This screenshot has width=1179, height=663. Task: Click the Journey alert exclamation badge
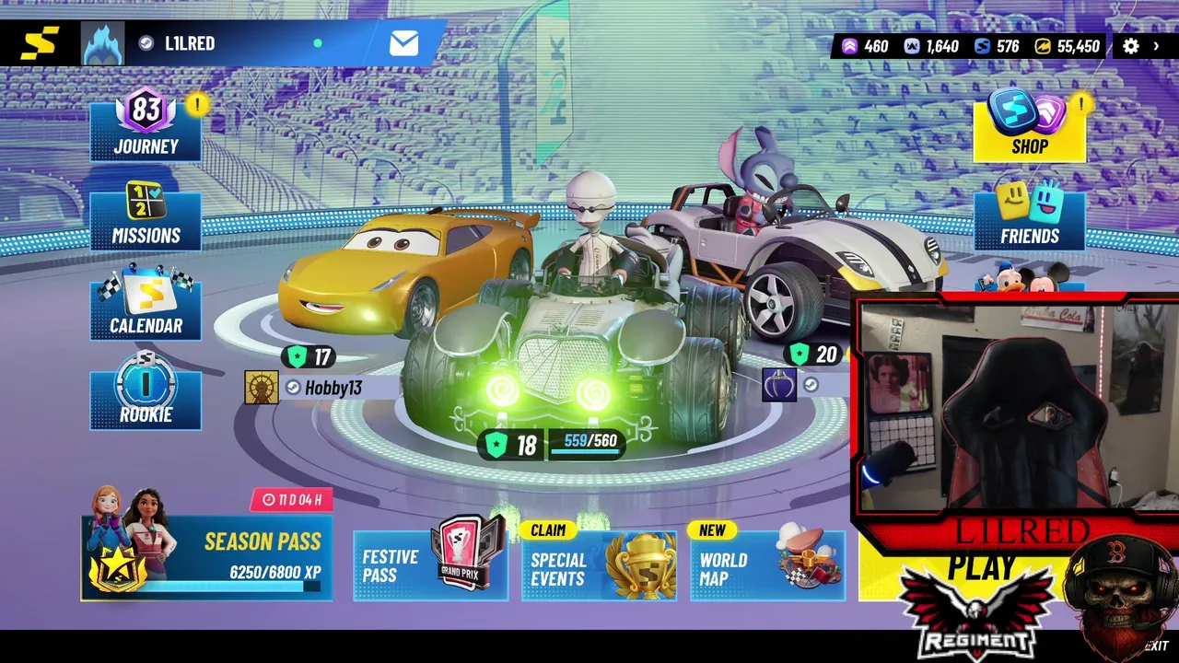196,104
